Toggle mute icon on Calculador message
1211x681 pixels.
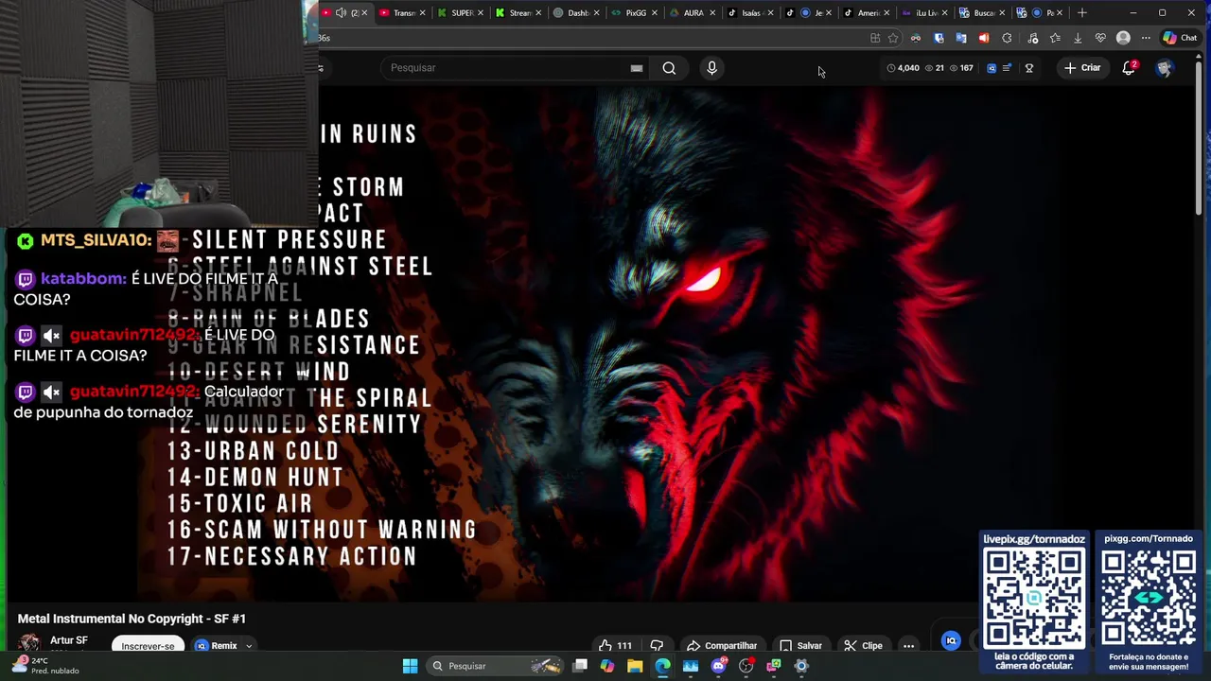(x=51, y=392)
